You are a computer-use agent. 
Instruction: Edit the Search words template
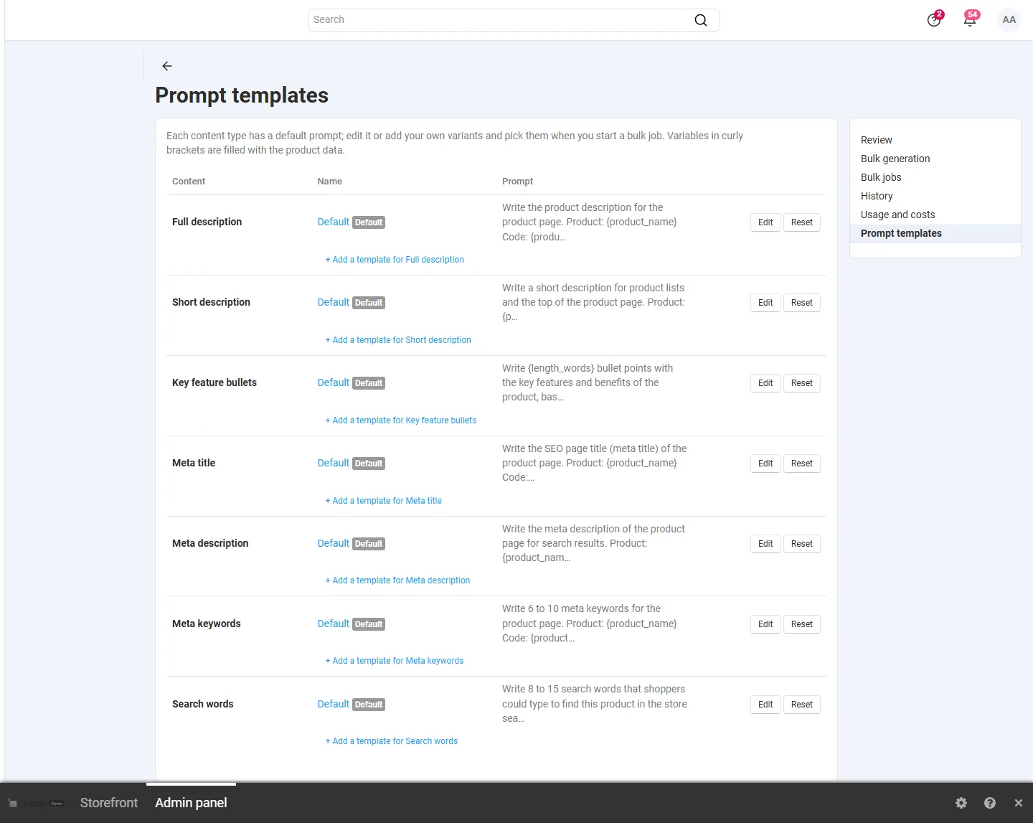pos(765,705)
